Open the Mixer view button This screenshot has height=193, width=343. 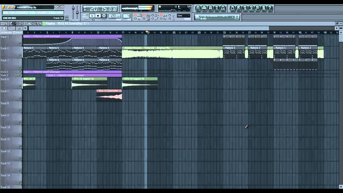click(x=223, y=8)
